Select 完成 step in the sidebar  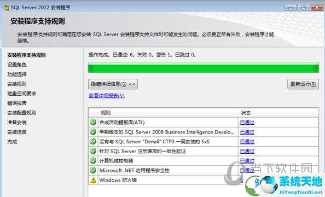(12, 142)
